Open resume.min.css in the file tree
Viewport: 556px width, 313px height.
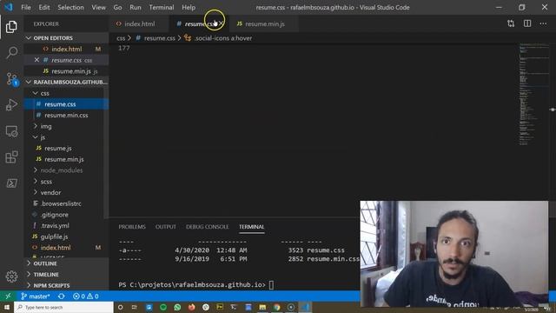point(66,115)
